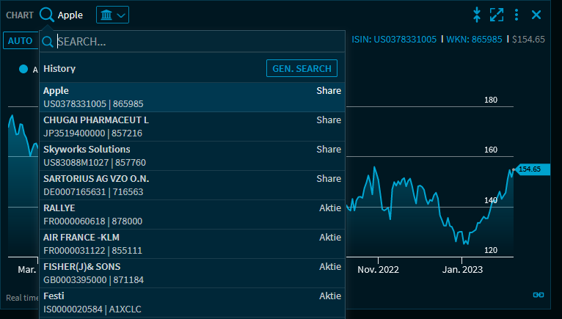The width and height of the screenshot is (562, 319).
Task: Click the search magnifier icon next to CHART
Action: click(x=47, y=15)
